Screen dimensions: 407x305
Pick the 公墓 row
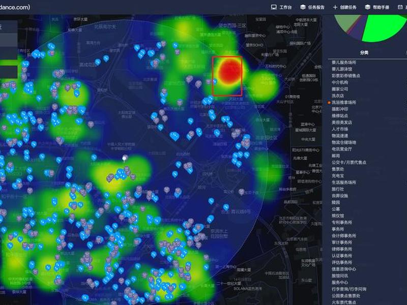pos(336,209)
